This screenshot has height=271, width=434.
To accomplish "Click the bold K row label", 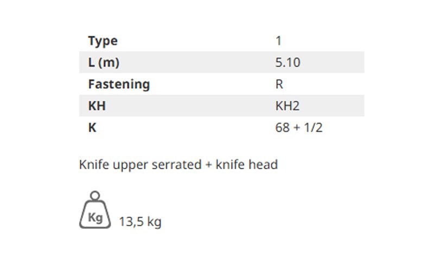I will tap(92, 128).
